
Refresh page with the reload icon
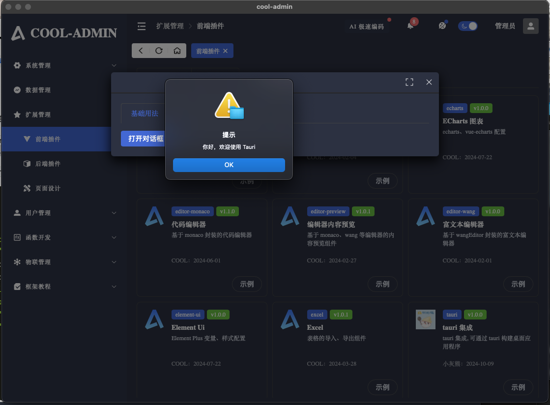pyautogui.click(x=159, y=51)
